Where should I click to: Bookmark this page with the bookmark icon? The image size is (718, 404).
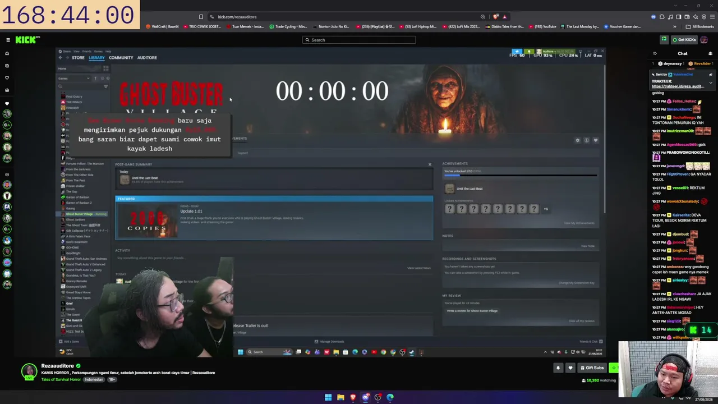coord(201,17)
